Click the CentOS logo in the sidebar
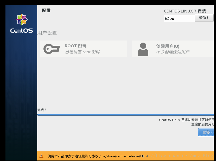 click(x=21, y=23)
